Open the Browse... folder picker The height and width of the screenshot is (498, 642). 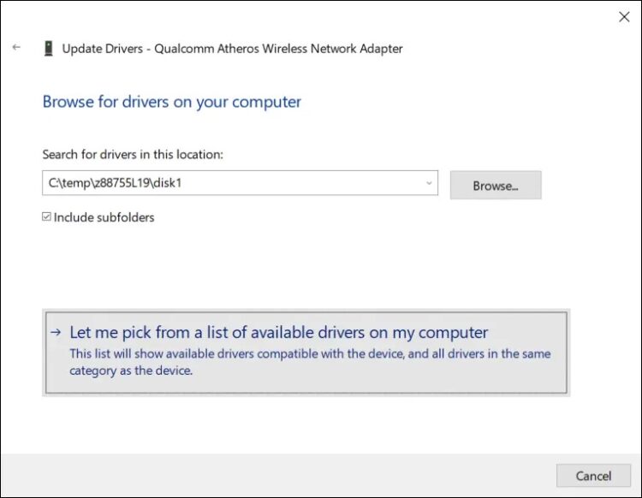496,186
